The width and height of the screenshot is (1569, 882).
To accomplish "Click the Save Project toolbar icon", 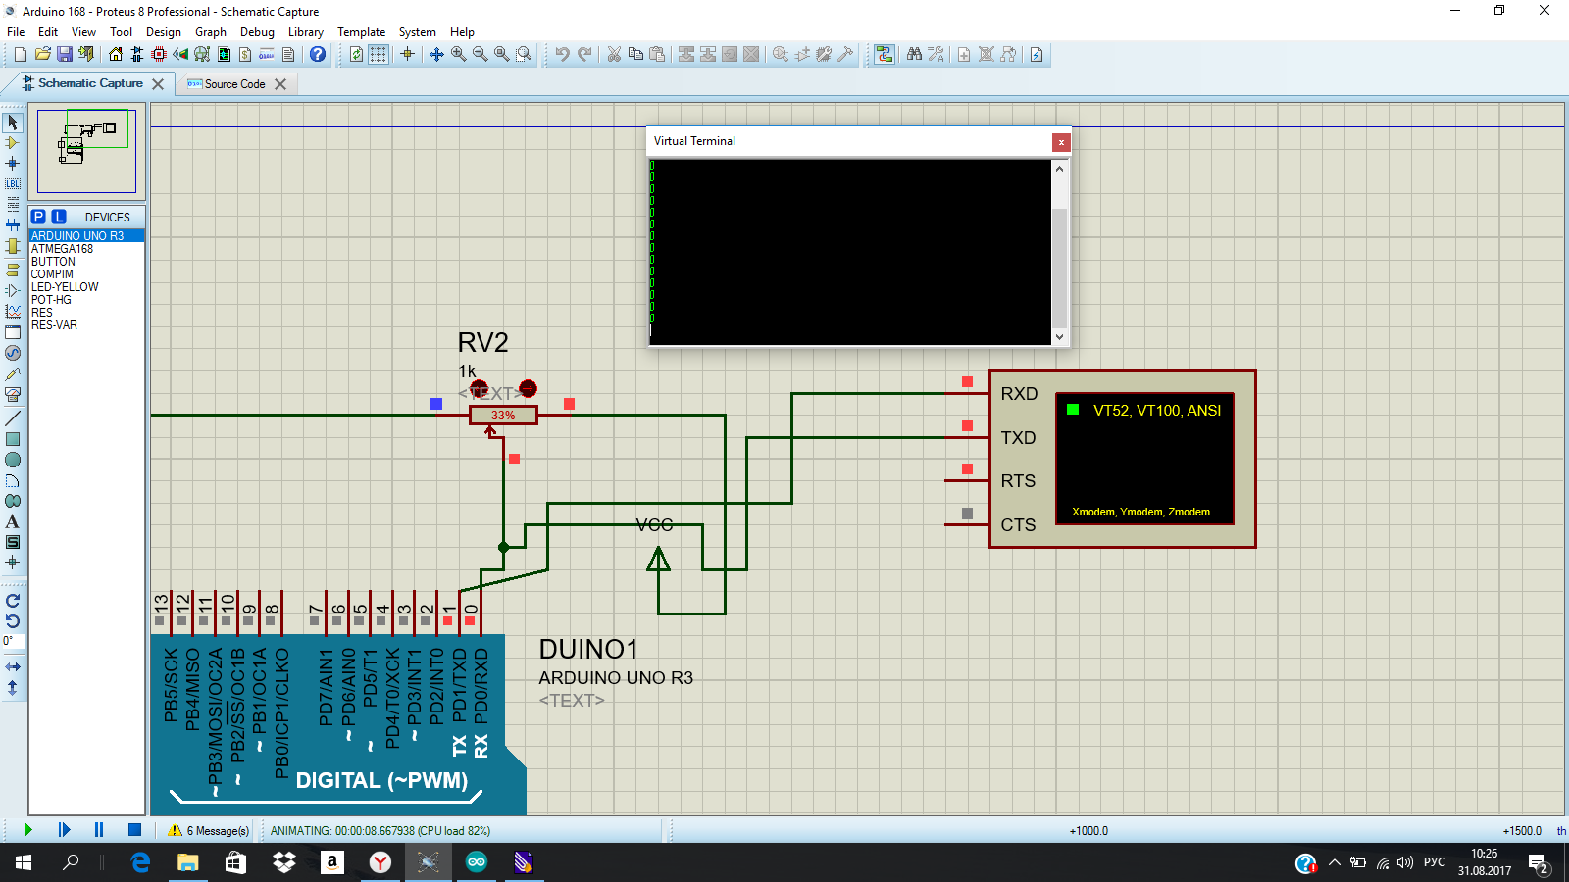I will (x=65, y=54).
